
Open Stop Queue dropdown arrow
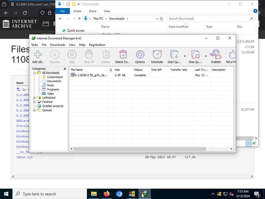point(206,56)
